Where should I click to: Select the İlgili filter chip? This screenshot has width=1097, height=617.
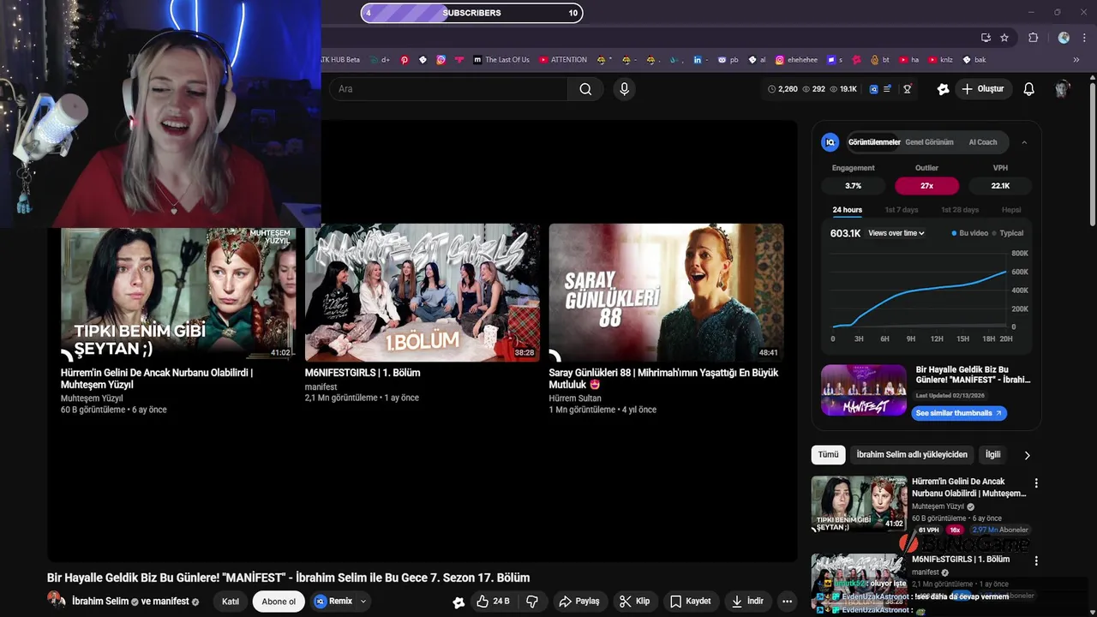point(992,455)
